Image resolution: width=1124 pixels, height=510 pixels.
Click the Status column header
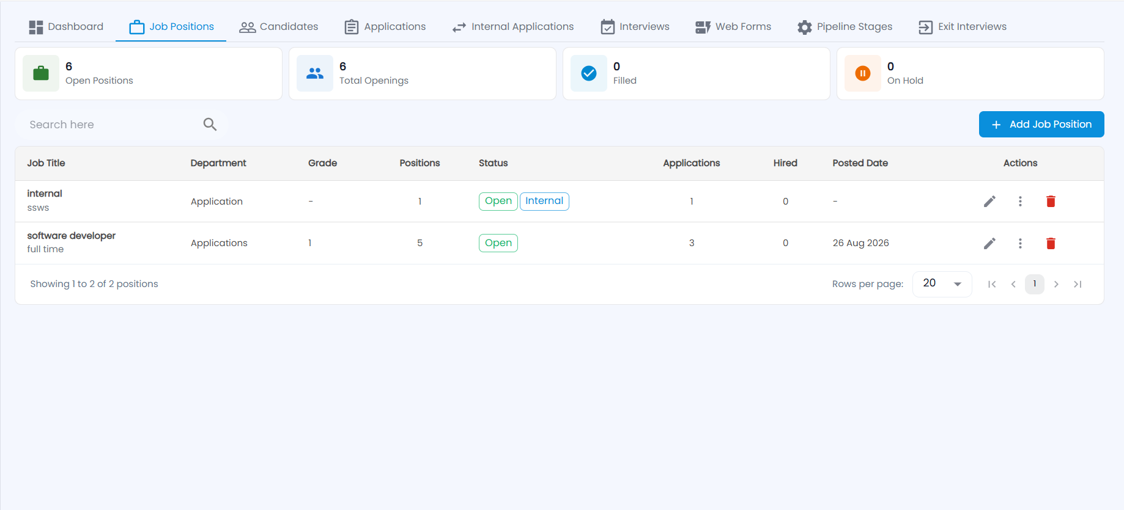coord(494,163)
